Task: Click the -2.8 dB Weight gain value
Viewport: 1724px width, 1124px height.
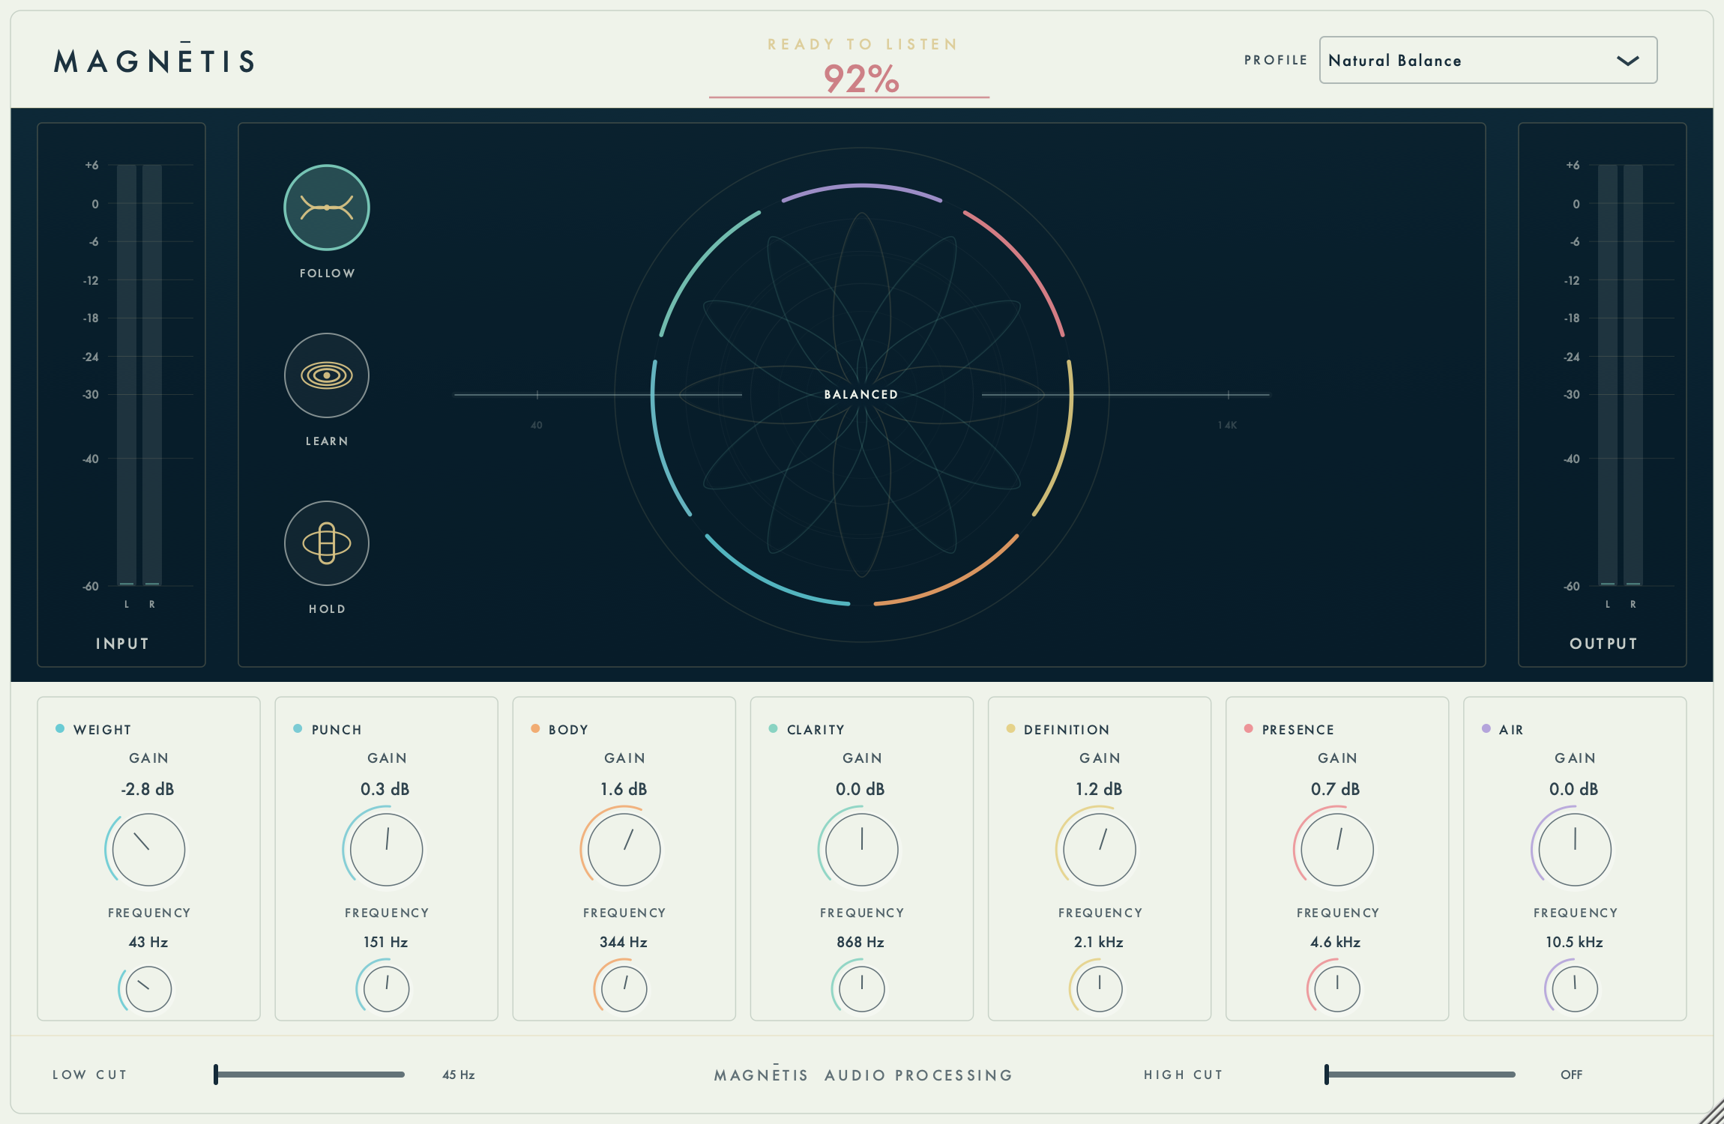Action: click(x=148, y=789)
